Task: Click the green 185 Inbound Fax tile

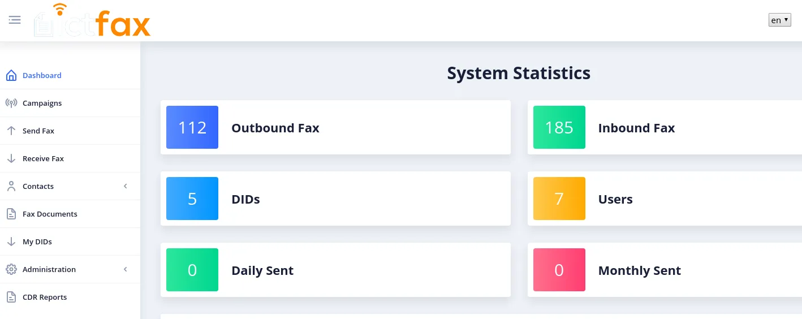Action: click(559, 127)
